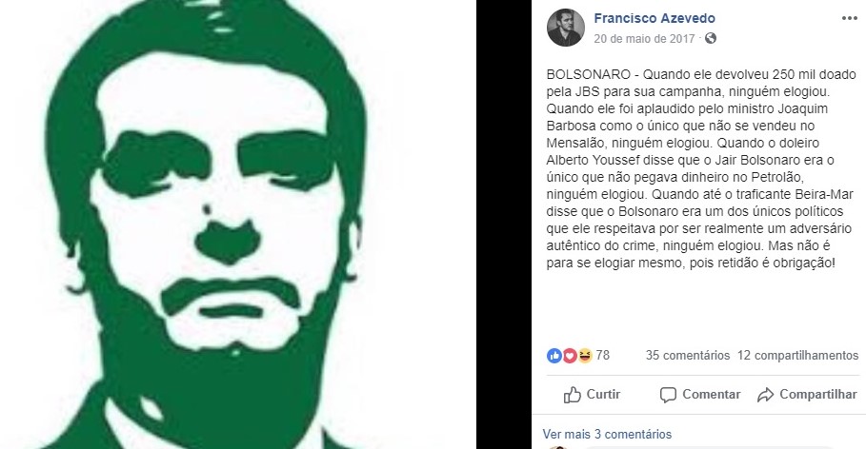Click the post text about Bolsonaro
Screen dimensions: 866x449
coord(701,168)
